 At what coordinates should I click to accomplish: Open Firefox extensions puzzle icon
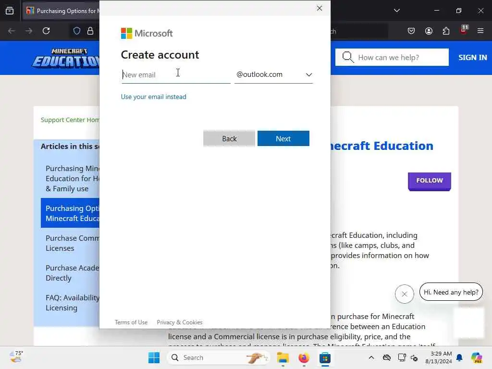click(446, 31)
